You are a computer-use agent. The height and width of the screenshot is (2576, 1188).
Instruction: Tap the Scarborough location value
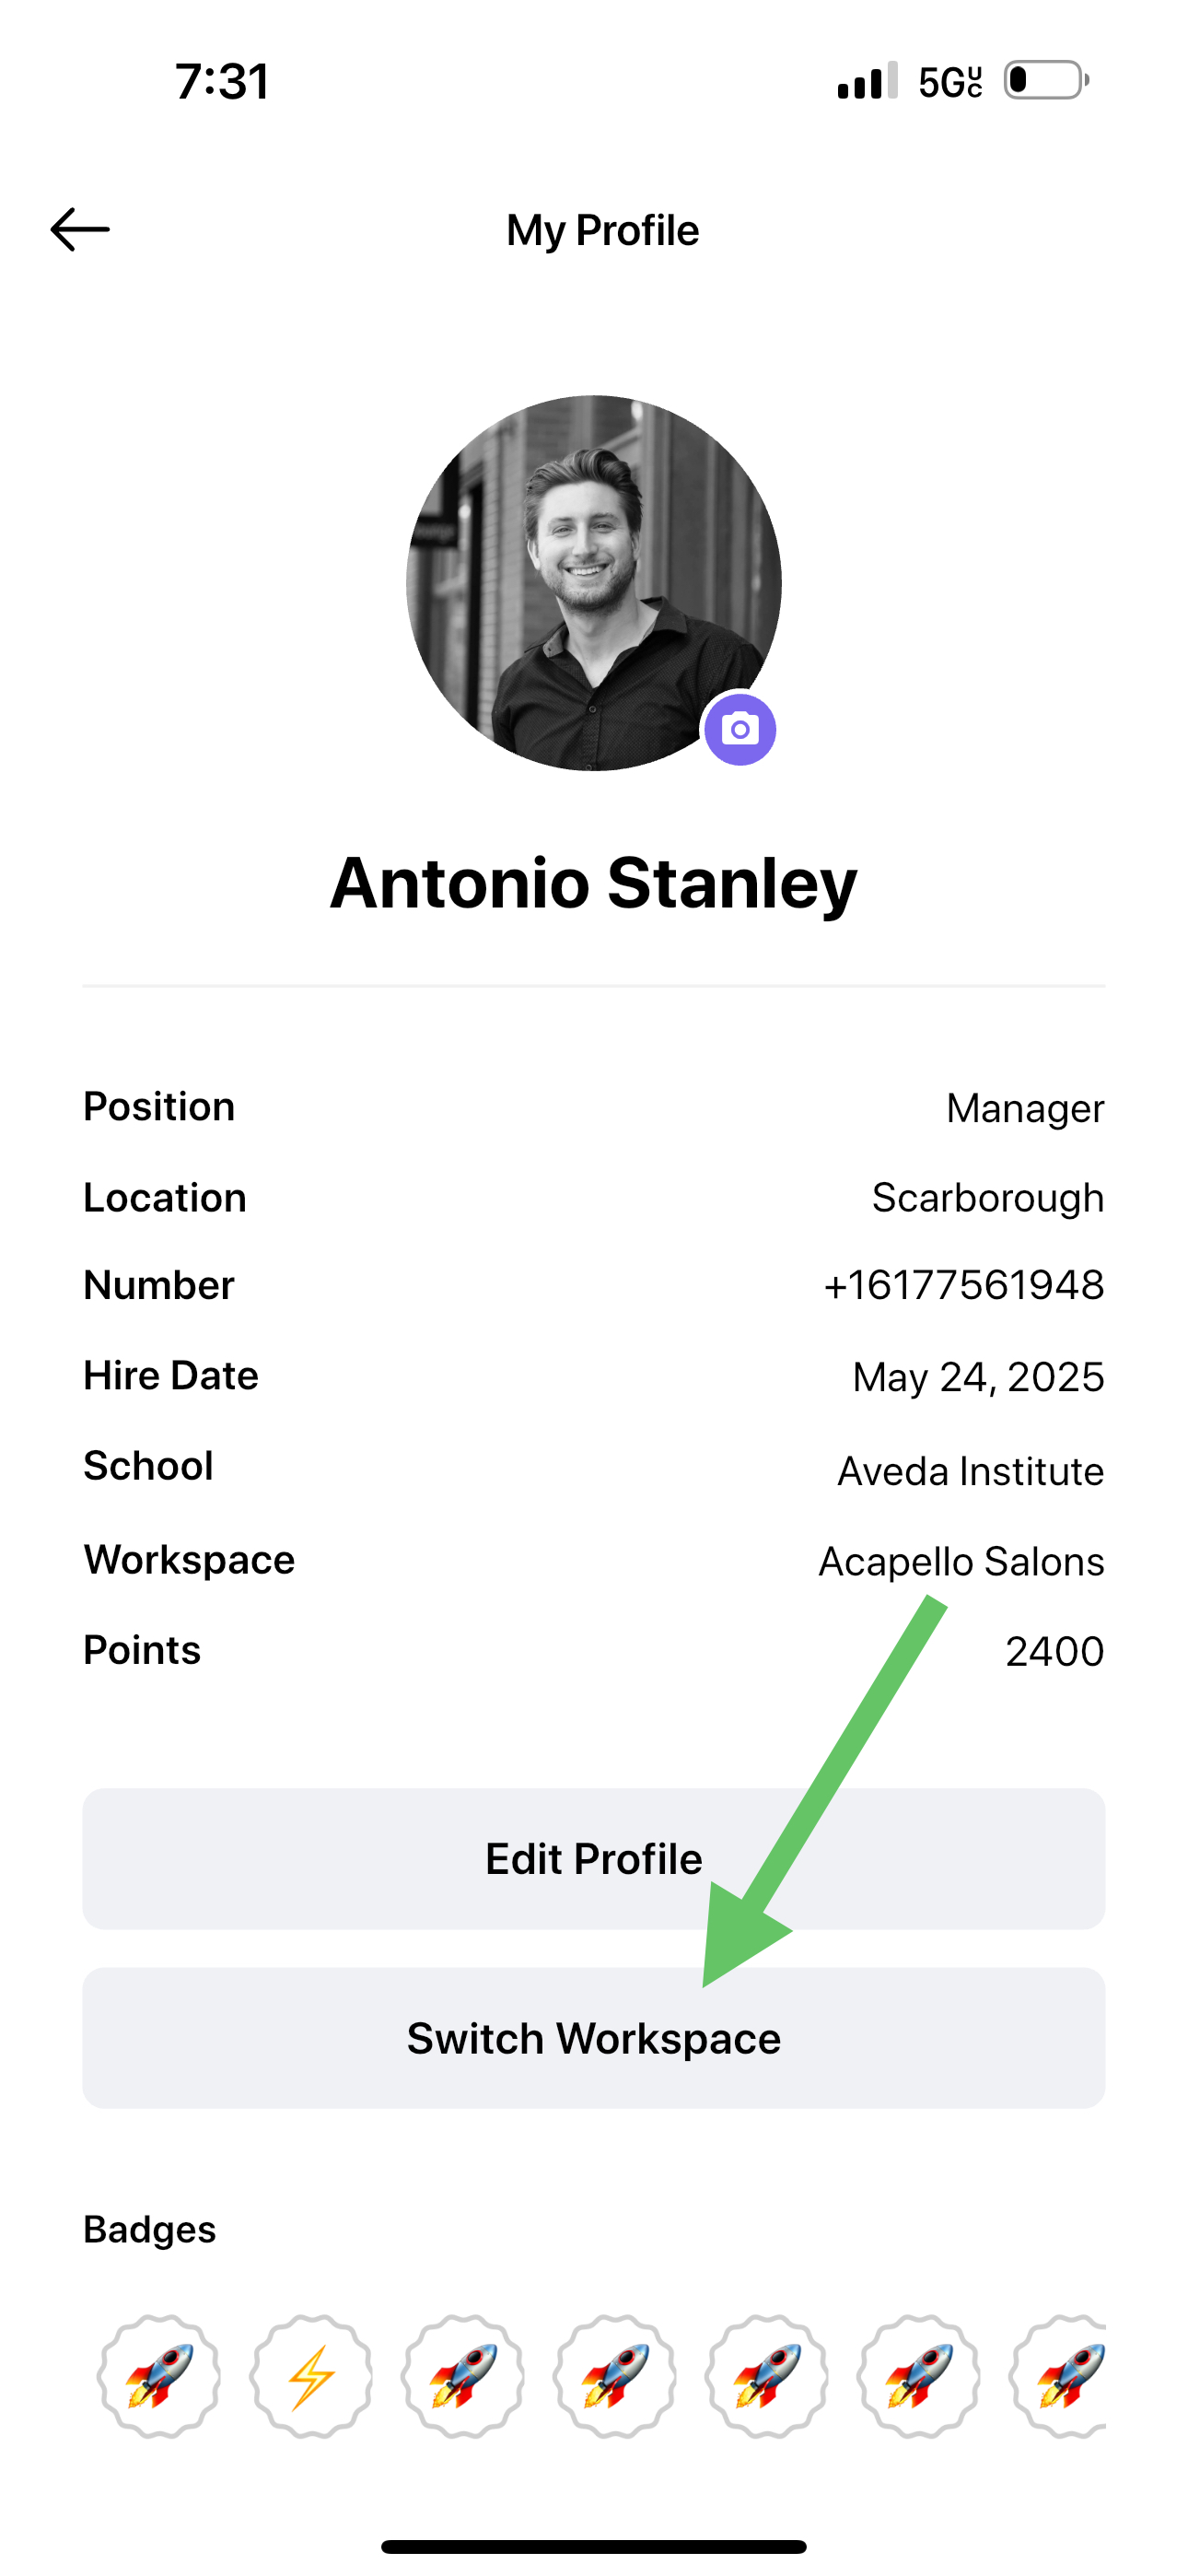(988, 1198)
